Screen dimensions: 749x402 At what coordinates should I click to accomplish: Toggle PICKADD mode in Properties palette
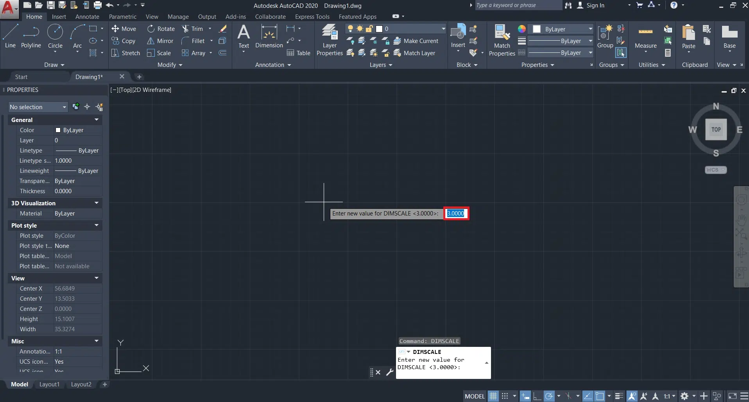tap(76, 107)
